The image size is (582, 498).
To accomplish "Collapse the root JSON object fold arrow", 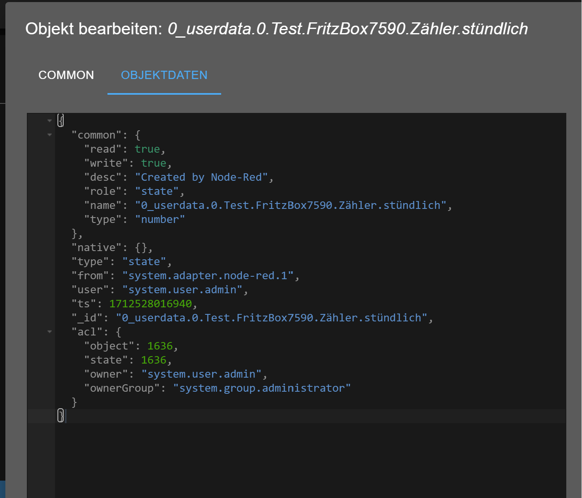I will [50, 121].
